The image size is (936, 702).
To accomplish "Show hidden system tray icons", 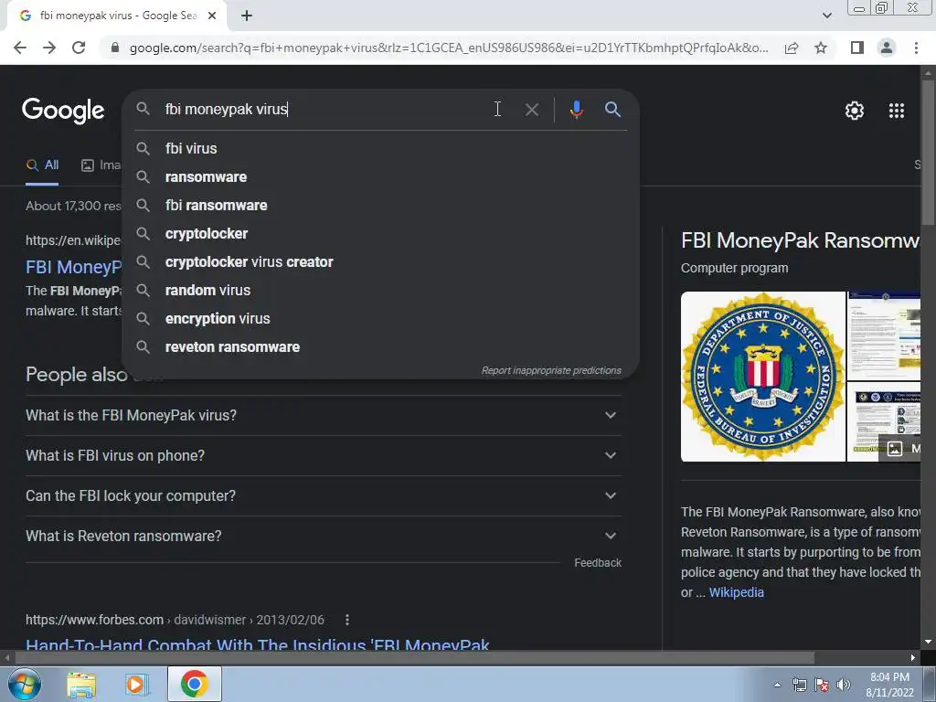I will point(777,685).
